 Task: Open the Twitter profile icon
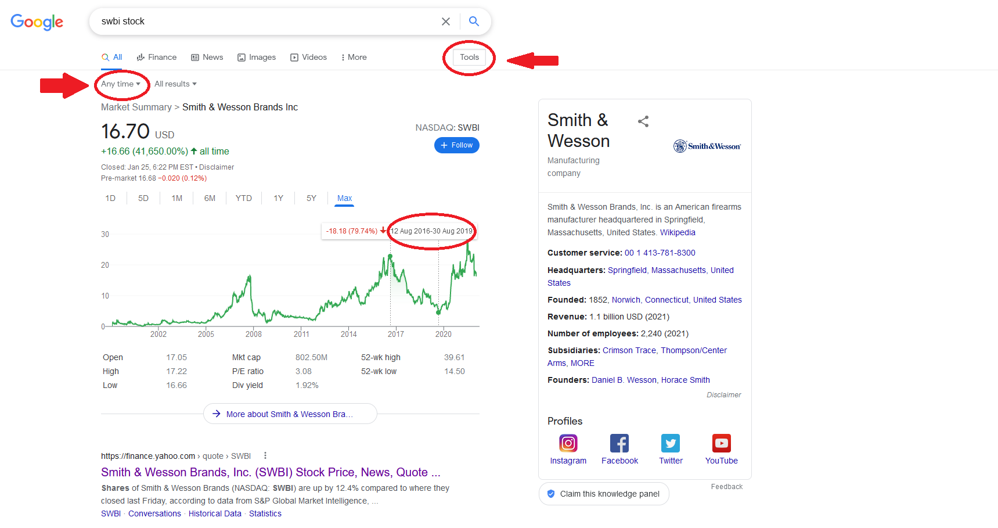click(671, 443)
